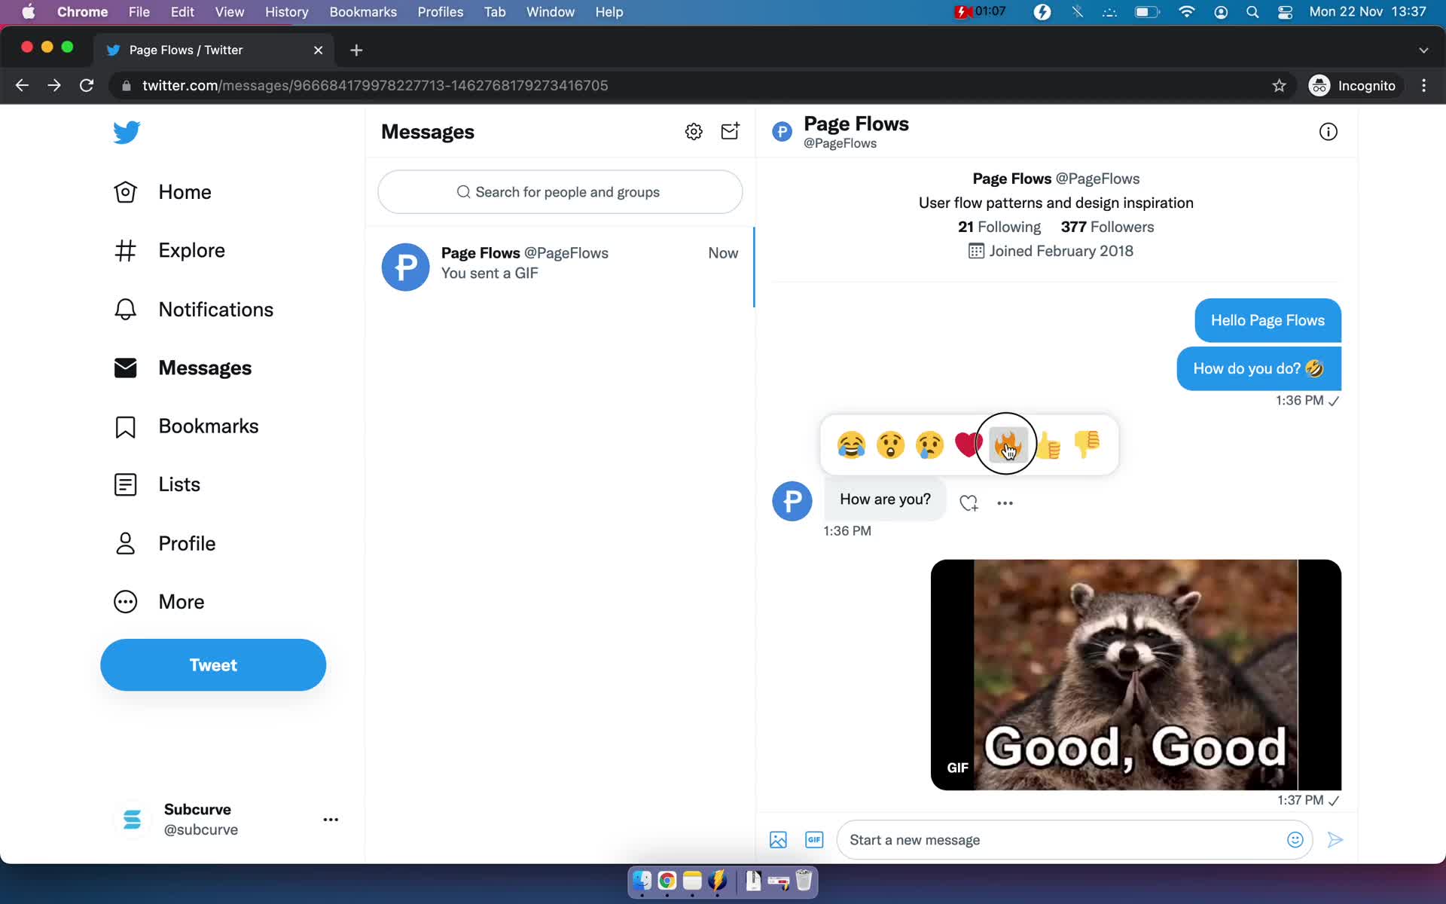React with the fire emoji
Image resolution: width=1446 pixels, height=904 pixels.
[x=1007, y=444]
